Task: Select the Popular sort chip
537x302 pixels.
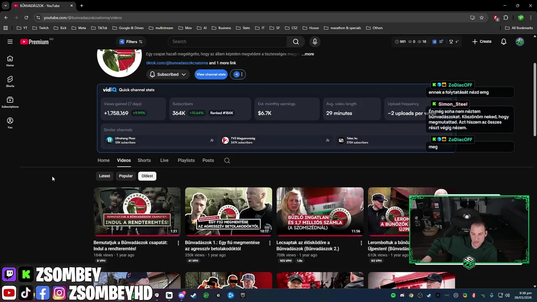Action: coord(126,176)
